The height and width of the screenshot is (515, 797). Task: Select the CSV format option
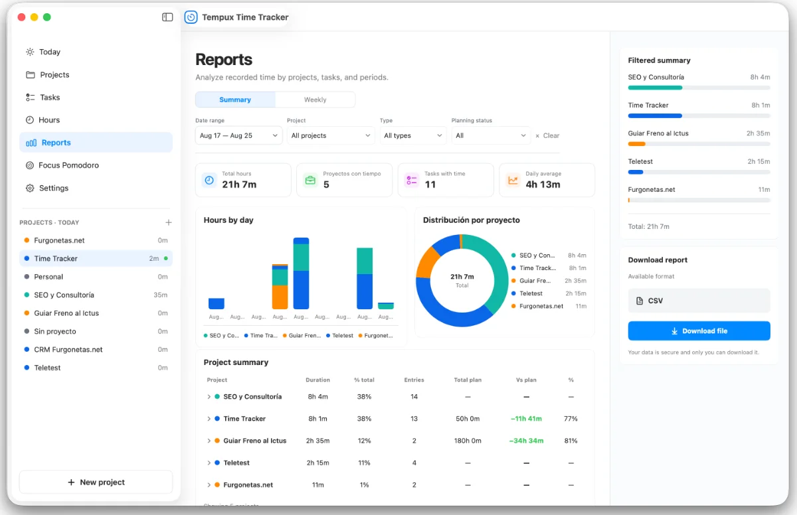[699, 301]
